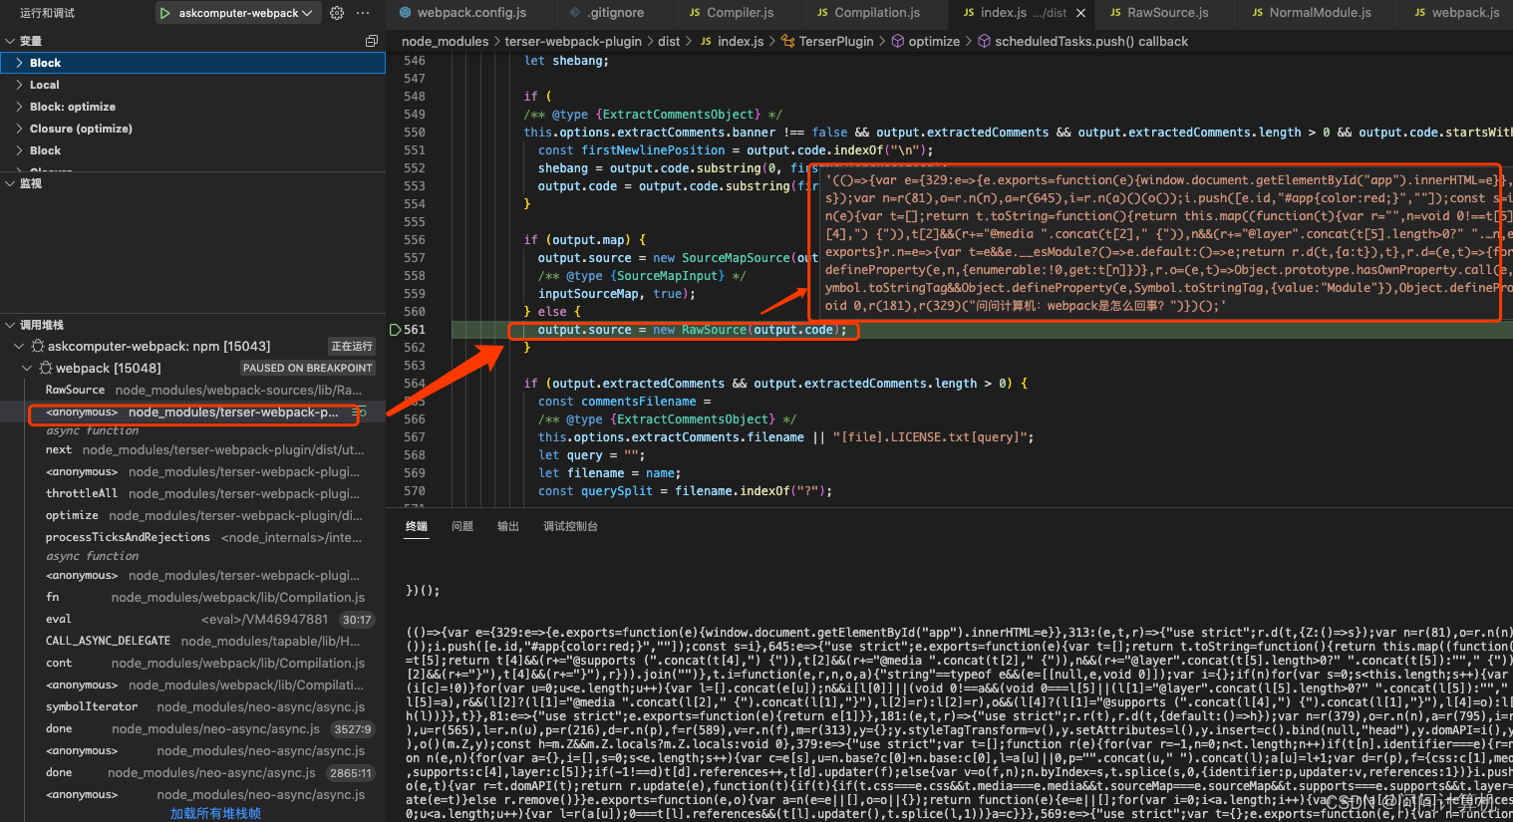Screen dimensions: 1513x822
Task: Click line number 564 in the gutter
Action: [415, 384]
